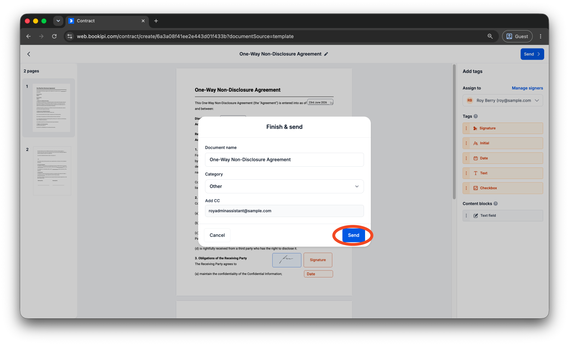This screenshot has width=569, height=345.
Task: Click the site info icon in address bar
Action: (x=70, y=36)
